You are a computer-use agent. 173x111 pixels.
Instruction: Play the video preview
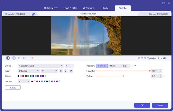[x=8, y=58]
